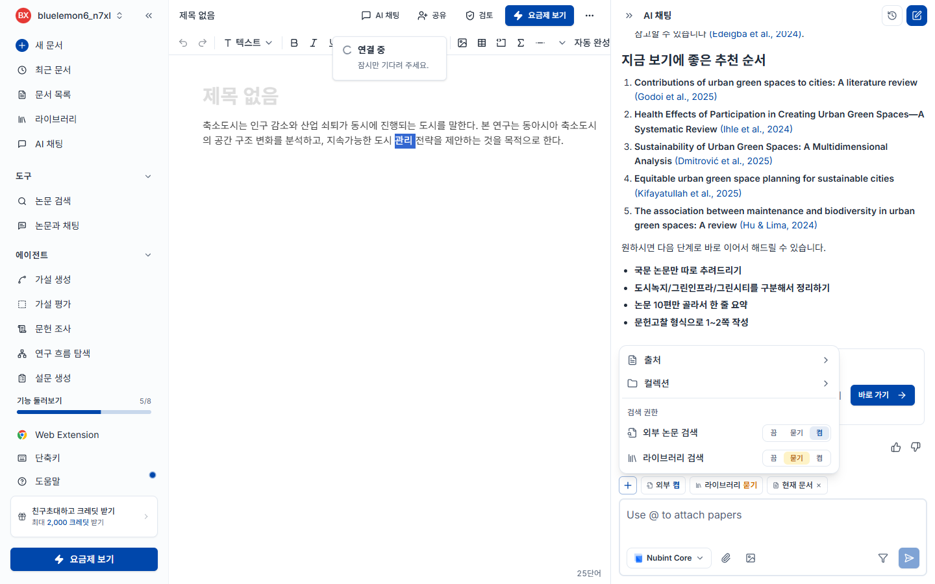Click the chat input field

(x=773, y=515)
